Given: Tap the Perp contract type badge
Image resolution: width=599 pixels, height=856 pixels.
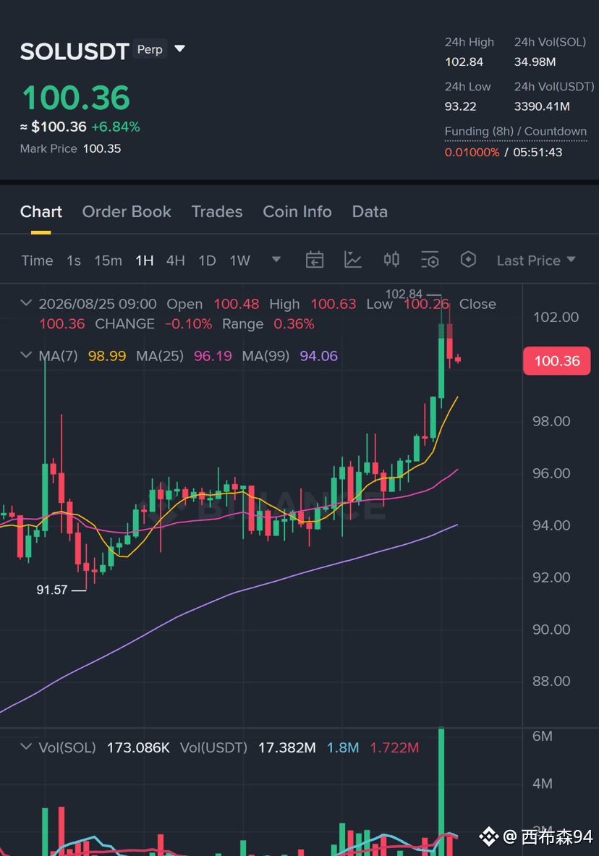Looking at the screenshot, I should click(150, 50).
